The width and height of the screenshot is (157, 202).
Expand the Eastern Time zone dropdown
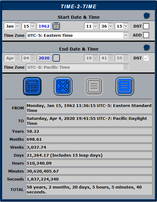click(x=77, y=35)
